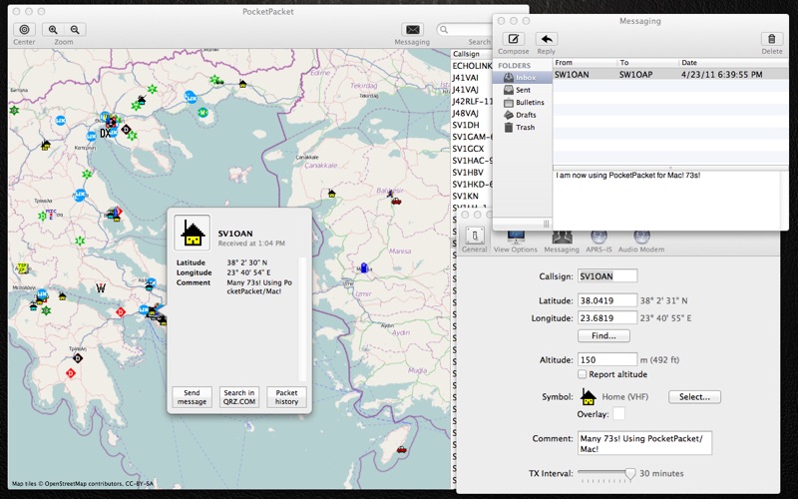
Task: Click the Find... location button
Action: [603, 336]
